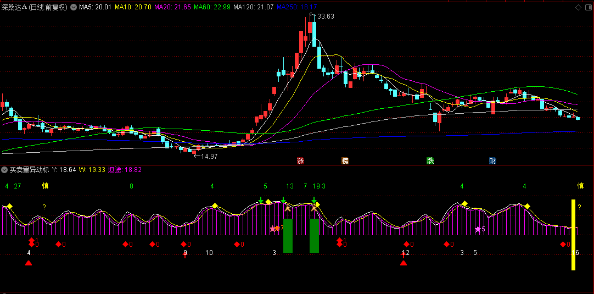Select the green arrow under the 5 label

click(261, 200)
